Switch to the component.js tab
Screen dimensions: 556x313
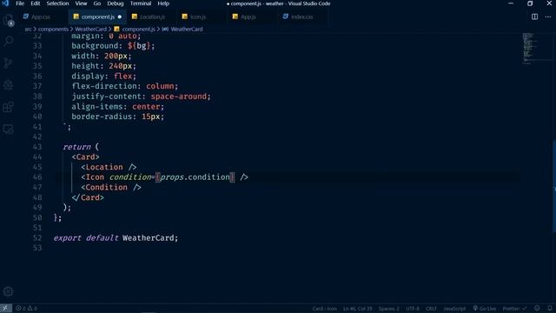[97, 17]
